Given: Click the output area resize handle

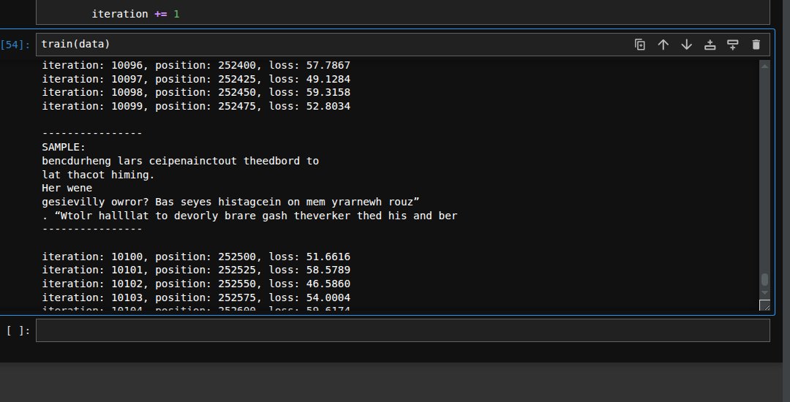Looking at the screenshot, I should pos(764,305).
